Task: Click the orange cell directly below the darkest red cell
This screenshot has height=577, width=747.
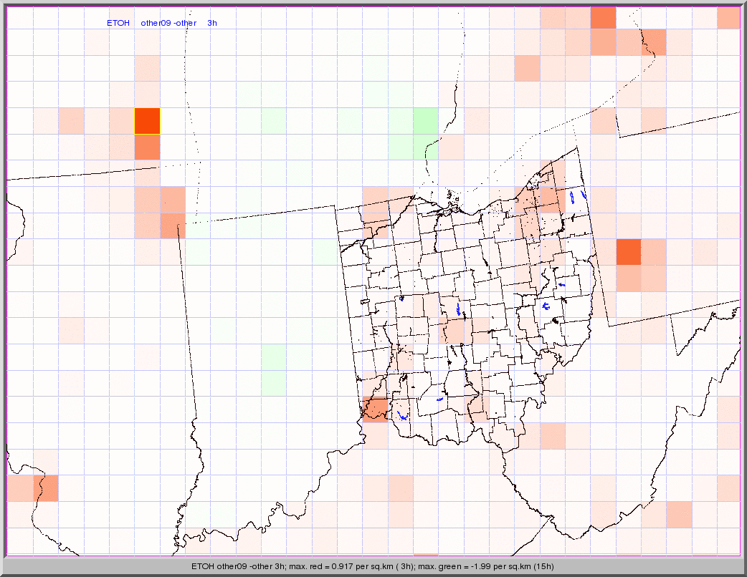Action: coord(147,147)
